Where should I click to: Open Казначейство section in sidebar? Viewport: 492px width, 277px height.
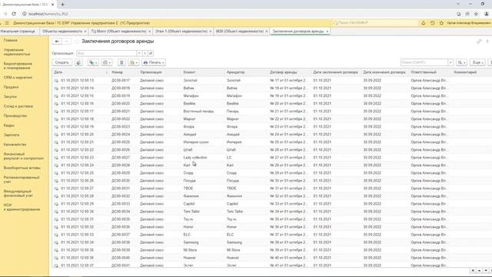click(15, 145)
